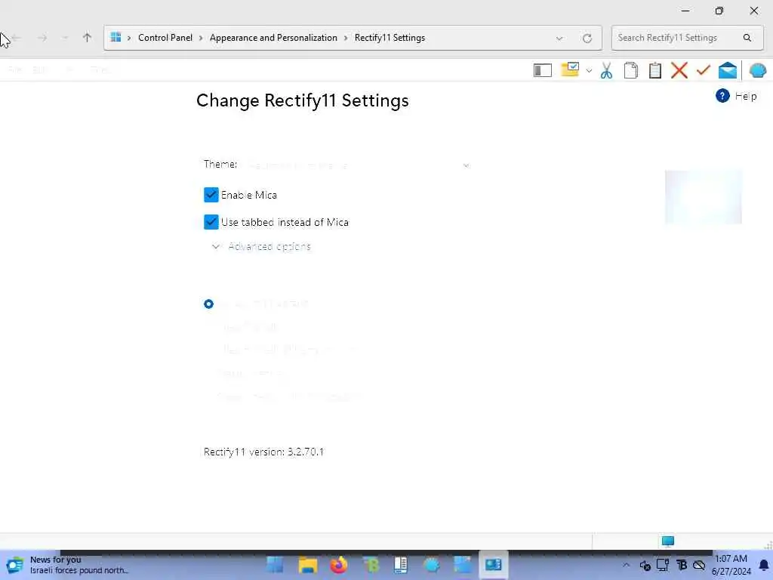The height and width of the screenshot is (580, 773).
Task: Open the clock and date flyout
Action: tap(731, 565)
